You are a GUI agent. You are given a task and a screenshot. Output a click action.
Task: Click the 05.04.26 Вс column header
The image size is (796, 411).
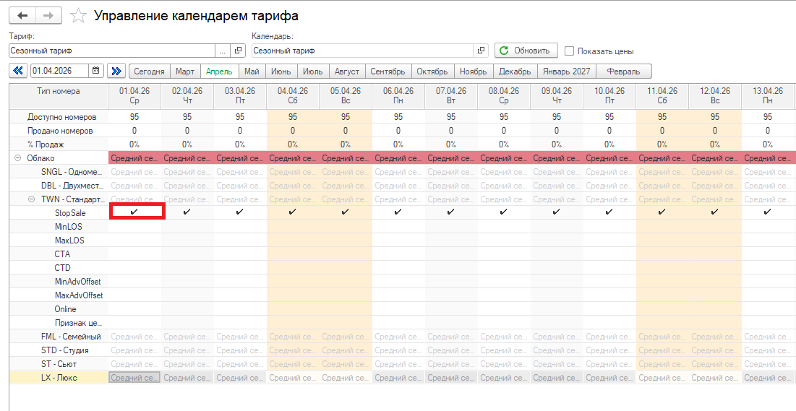pos(345,96)
